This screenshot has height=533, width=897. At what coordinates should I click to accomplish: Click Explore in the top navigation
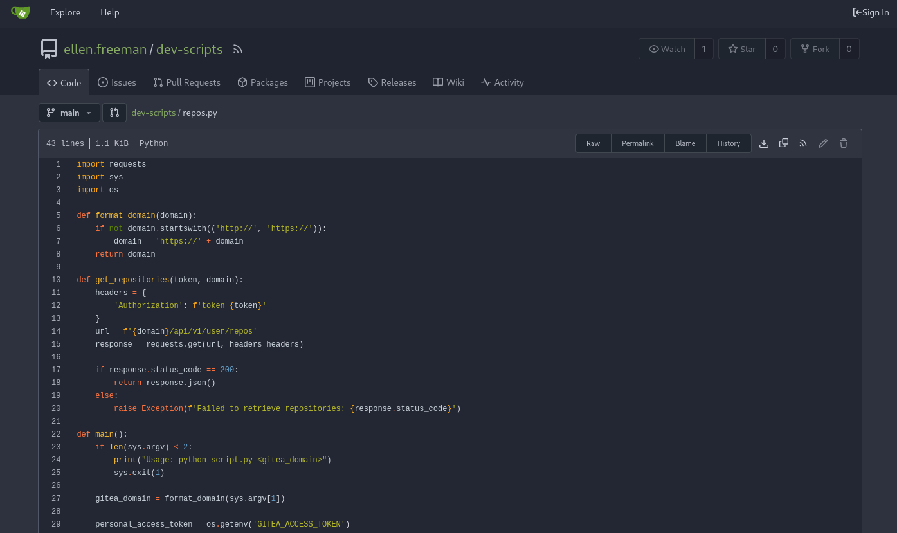point(65,12)
